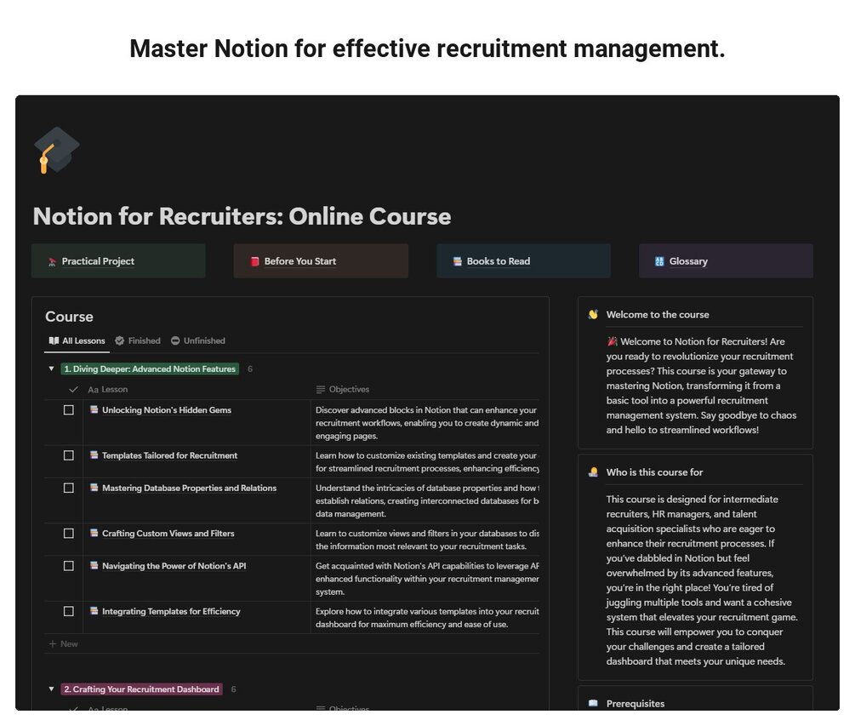This screenshot has height=726, width=855.
Task: Click the person icon beside Who is this course for
Action: (593, 472)
